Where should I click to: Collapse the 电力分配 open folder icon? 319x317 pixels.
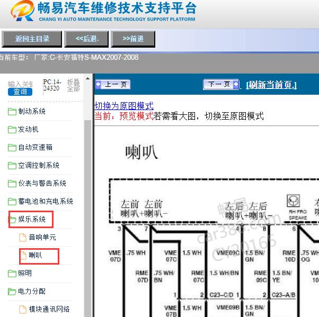pyautogui.click(x=12, y=292)
